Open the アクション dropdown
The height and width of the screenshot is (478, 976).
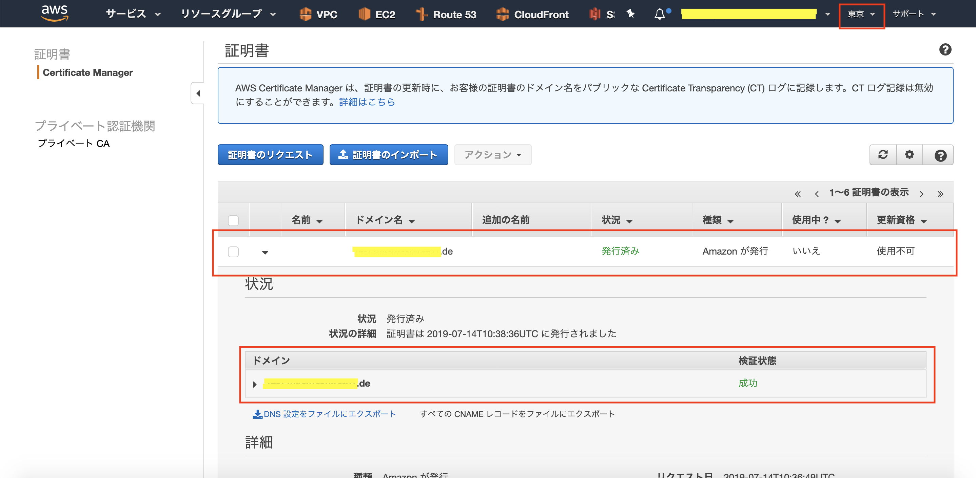[492, 155]
